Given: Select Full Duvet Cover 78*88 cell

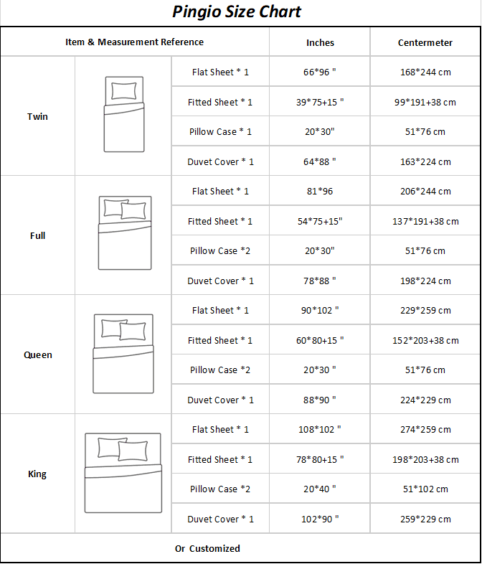Looking at the screenshot, I should (x=319, y=281).
